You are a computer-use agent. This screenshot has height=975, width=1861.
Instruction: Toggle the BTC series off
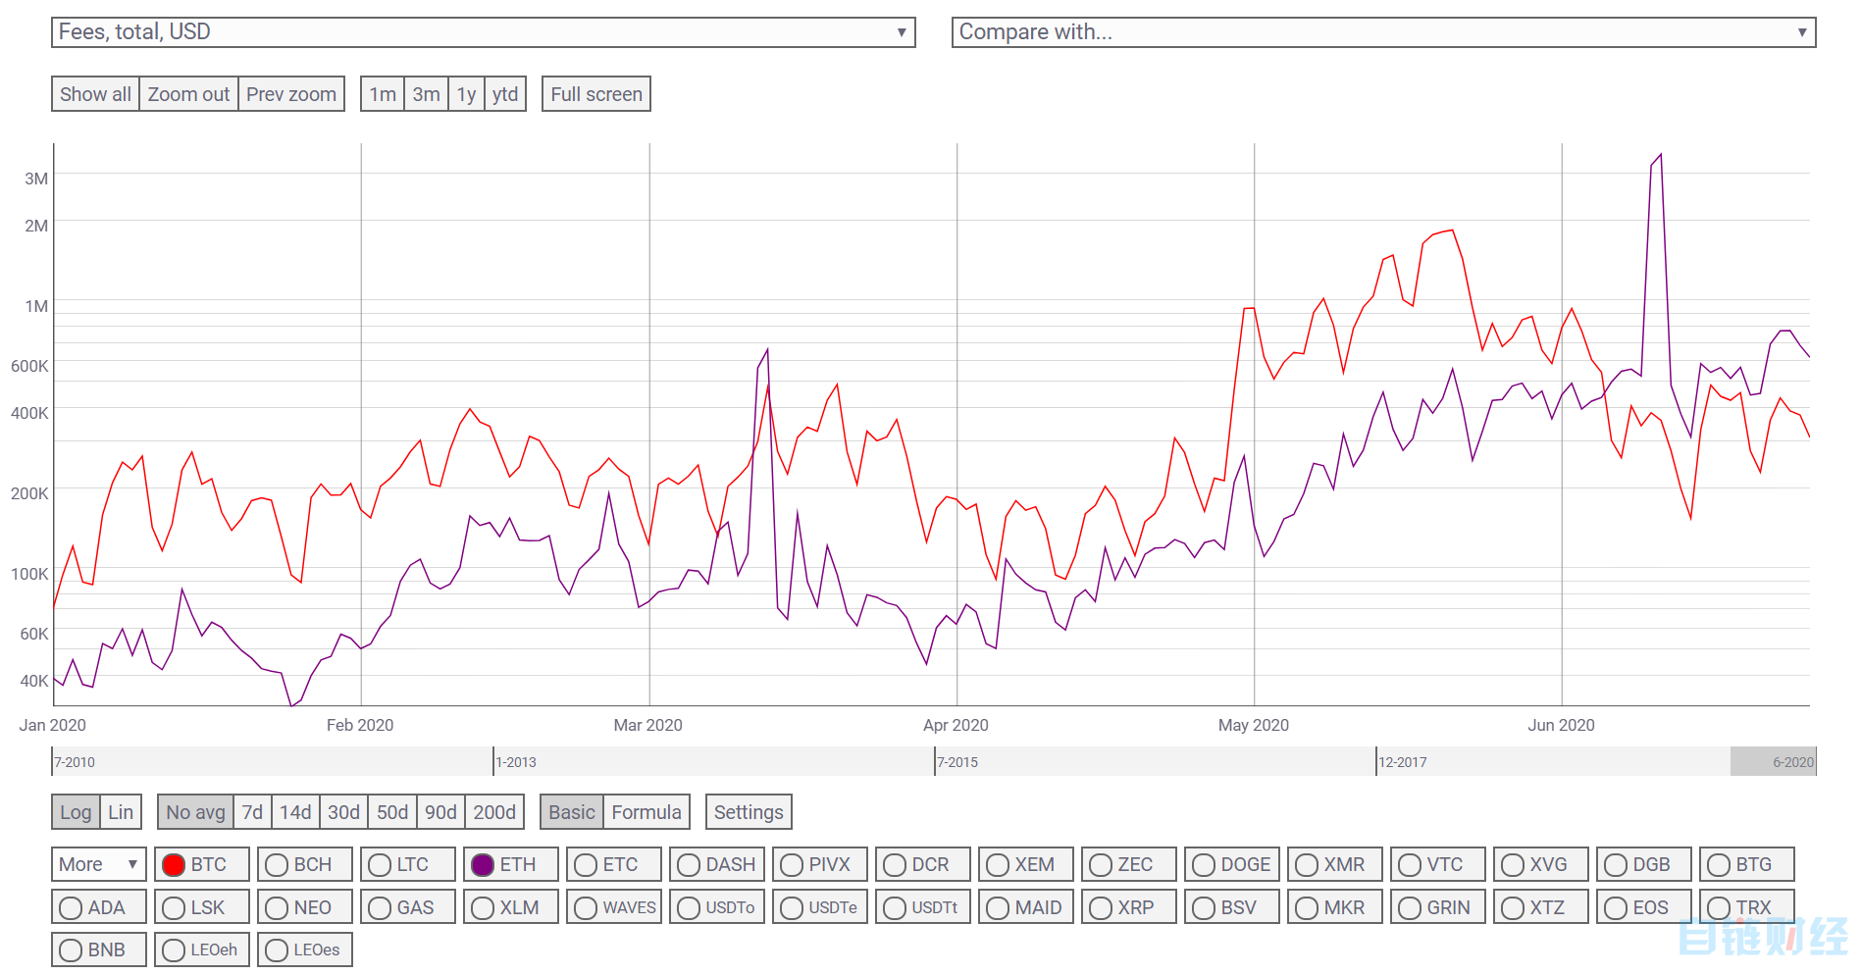202,864
